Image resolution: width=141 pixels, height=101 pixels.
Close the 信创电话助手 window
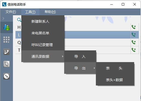click(135, 4)
